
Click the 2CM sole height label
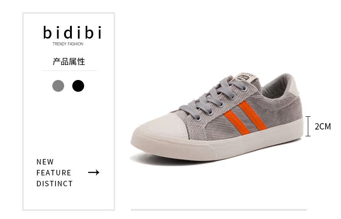[x=323, y=126]
